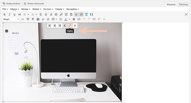The width and height of the screenshot is (191, 103).
Task: Insert special character with Omega icon
Action: pyautogui.click(x=48, y=19)
